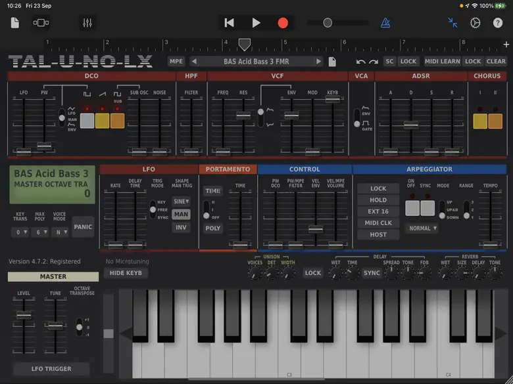Open the My Songs document browser

(15, 23)
